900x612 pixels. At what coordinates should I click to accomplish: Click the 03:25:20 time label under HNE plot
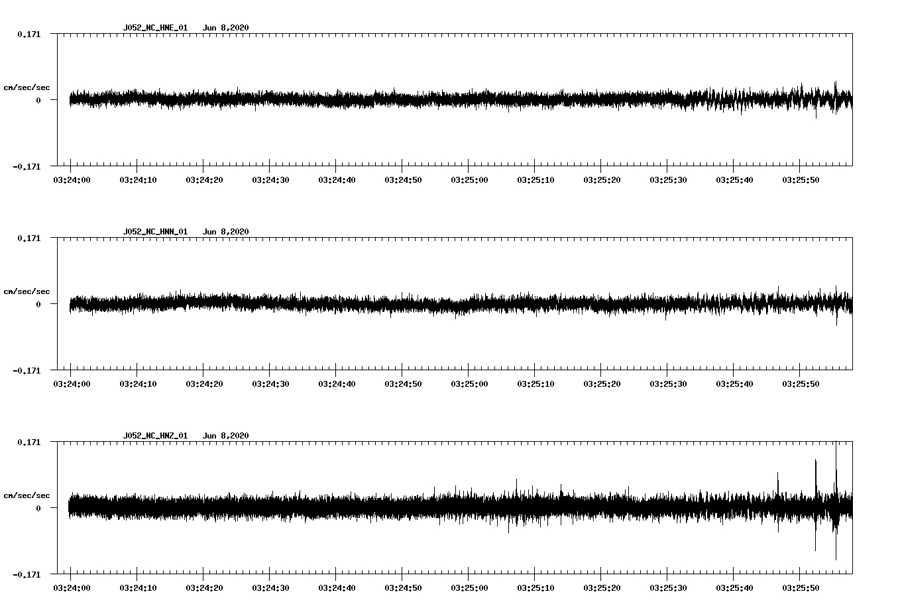pos(601,180)
